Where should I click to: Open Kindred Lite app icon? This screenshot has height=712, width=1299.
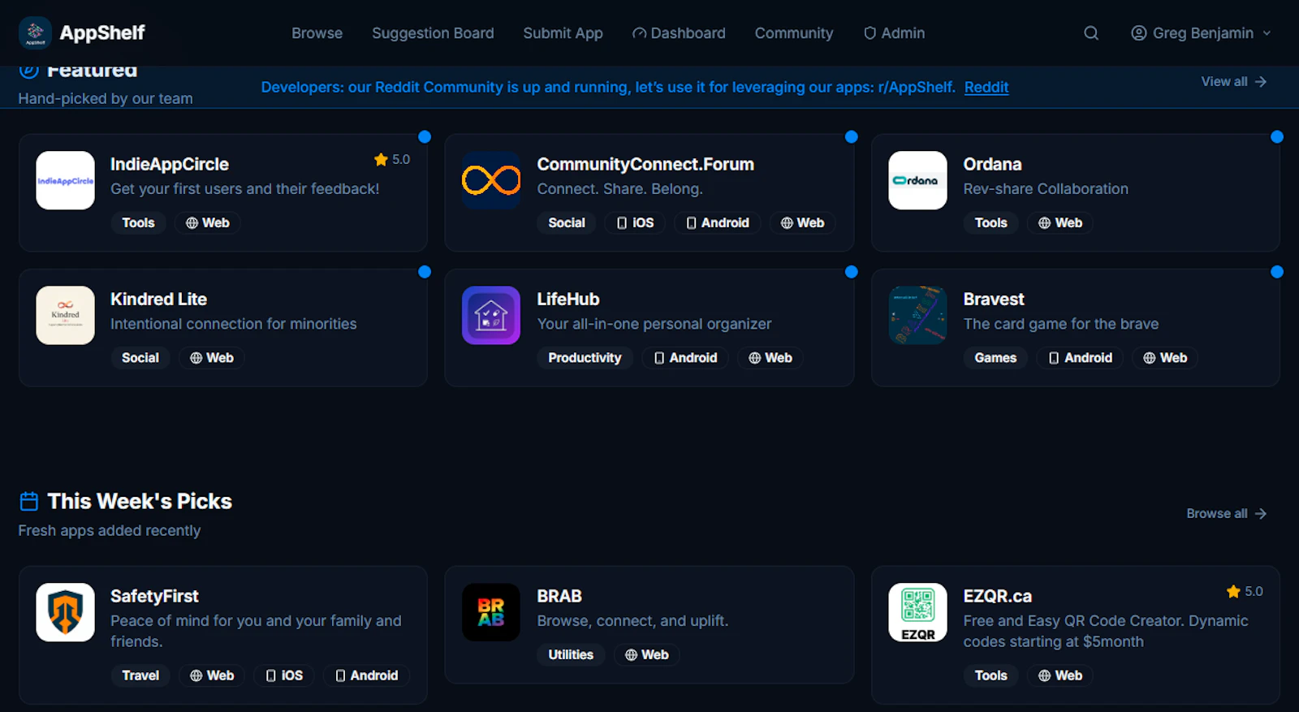(66, 315)
